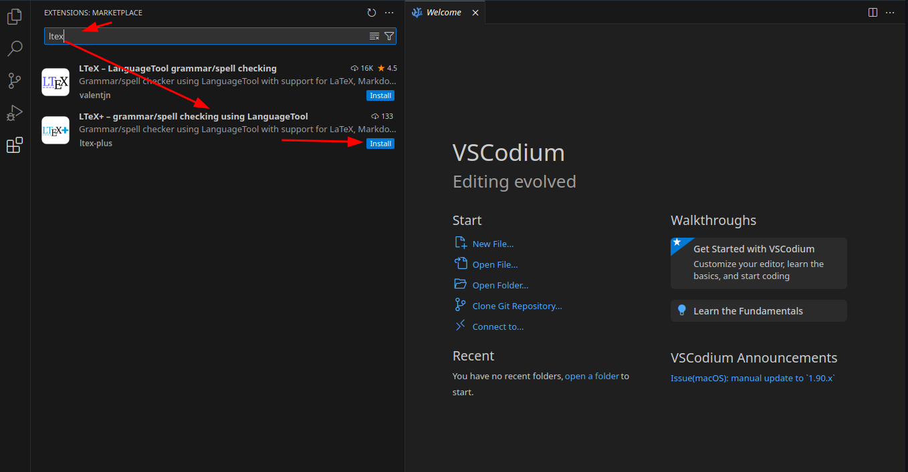908x472 pixels.
Task: Install the LTeX extension by valentjn
Action: coord(380,95)
